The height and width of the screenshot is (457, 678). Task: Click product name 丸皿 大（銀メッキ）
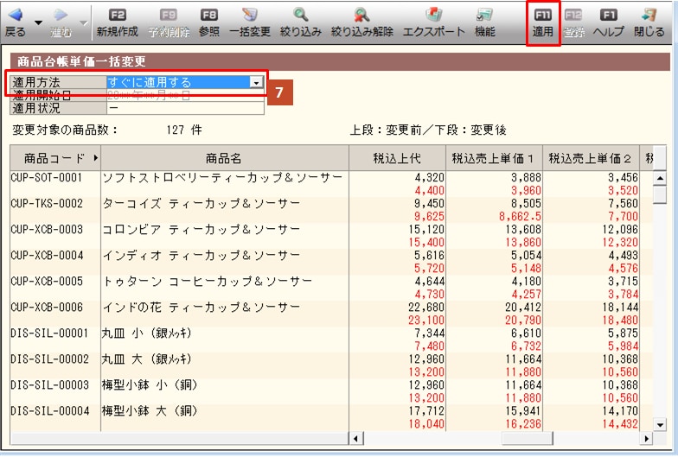coord(147,359)
